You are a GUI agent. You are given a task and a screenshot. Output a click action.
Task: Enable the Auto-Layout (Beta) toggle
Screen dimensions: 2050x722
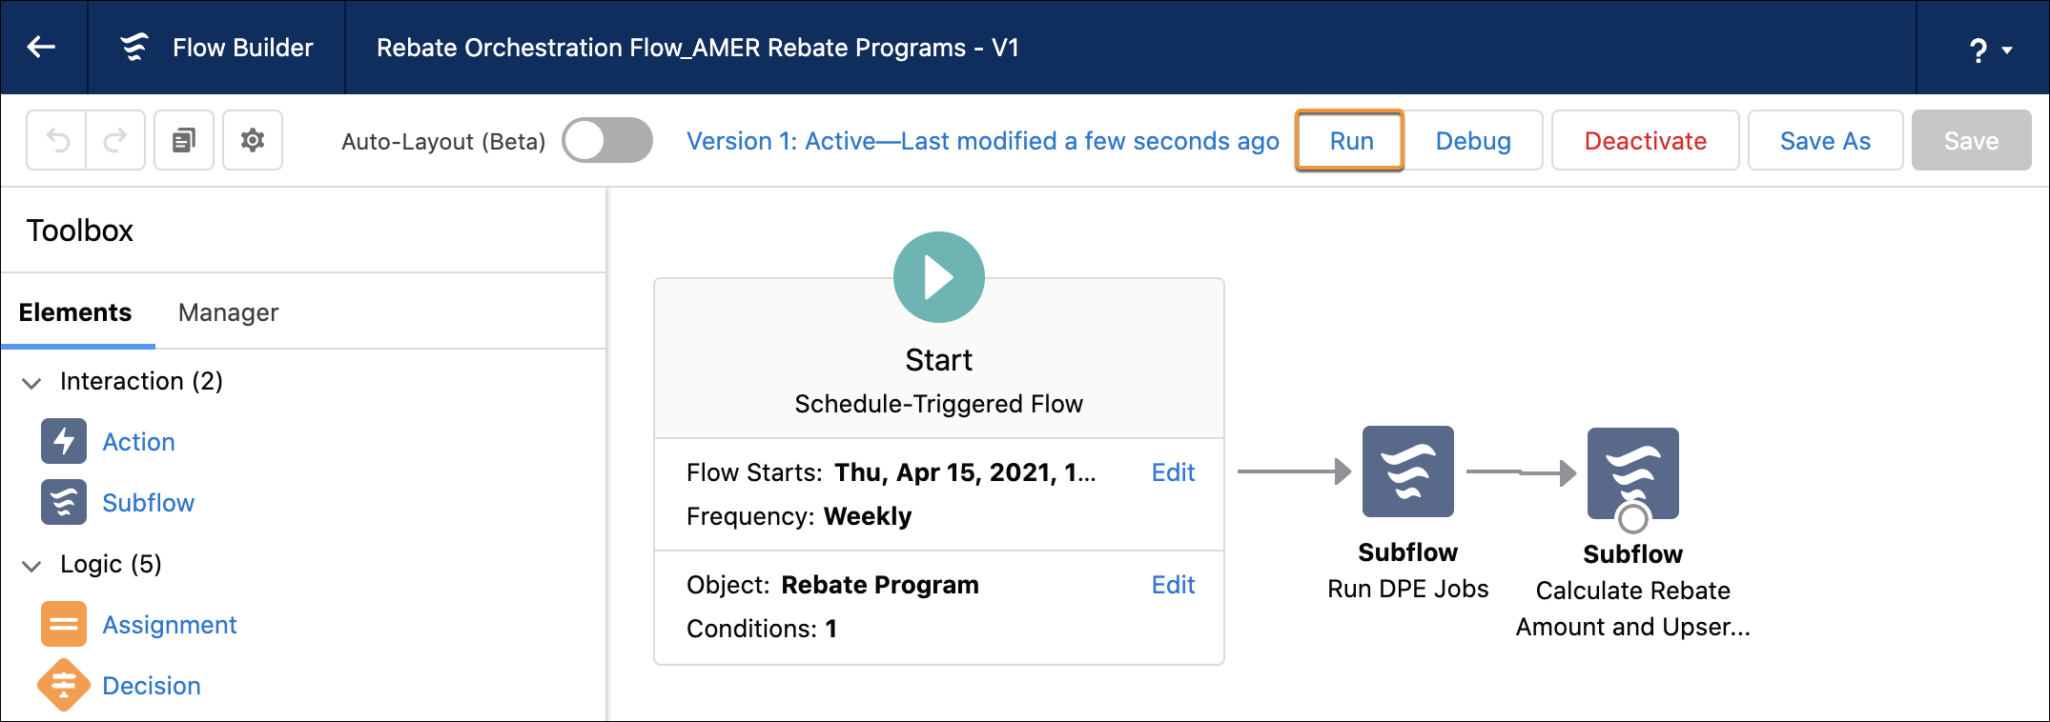606,140
